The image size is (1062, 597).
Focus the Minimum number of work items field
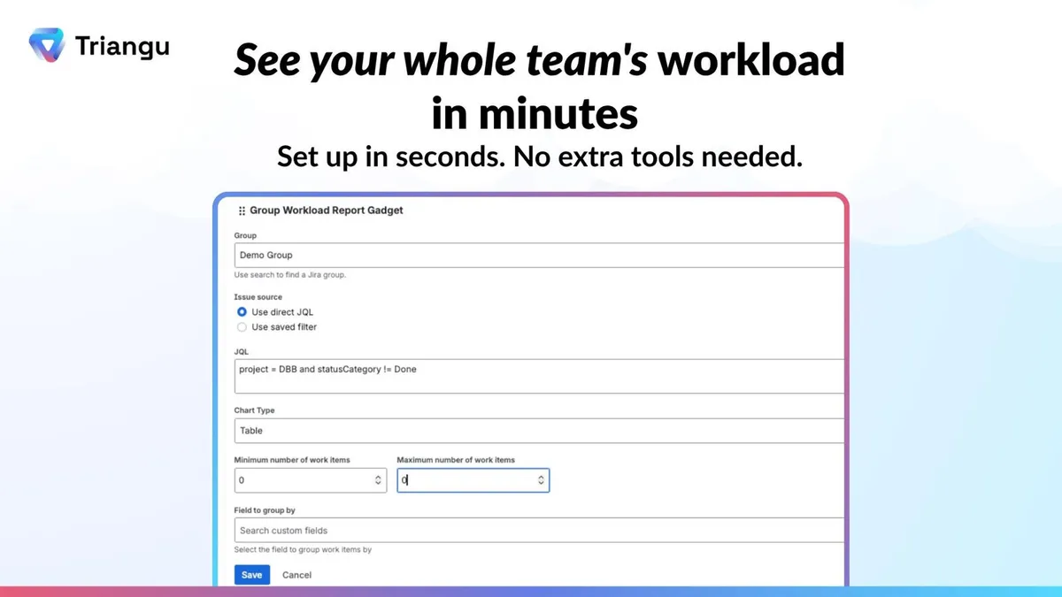311,480
